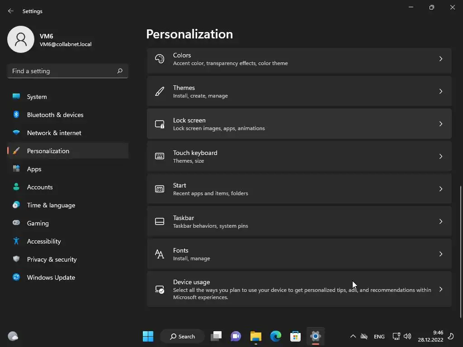Click the Themes paintbrush icon
The image size is (463, 347).
[160, 91]
